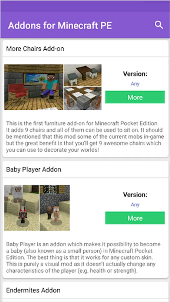Select the More Chairs Add-on title
This screenshot has width=170, height=302.
35,49
